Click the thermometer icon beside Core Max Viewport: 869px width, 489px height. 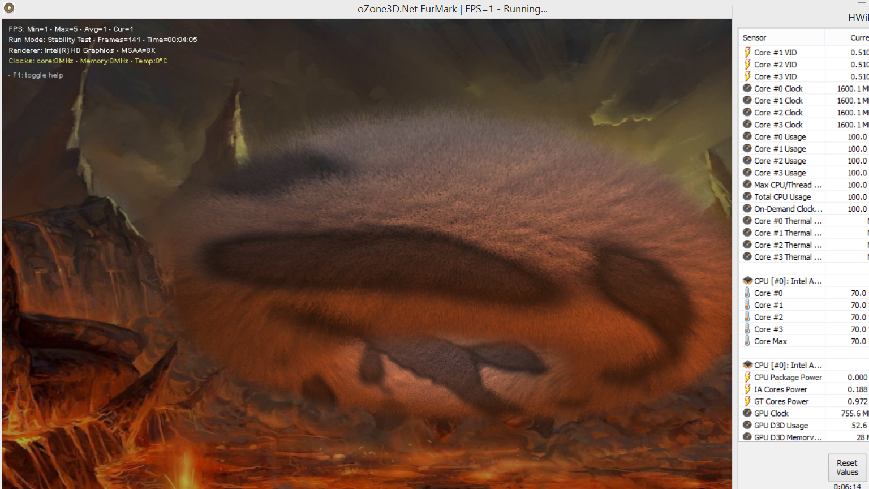coord(747,341)
